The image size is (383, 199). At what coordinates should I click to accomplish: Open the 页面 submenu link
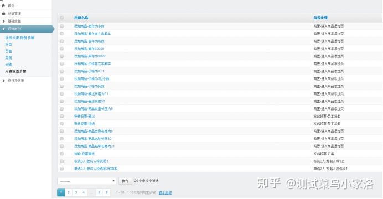(x=8, y=51)
